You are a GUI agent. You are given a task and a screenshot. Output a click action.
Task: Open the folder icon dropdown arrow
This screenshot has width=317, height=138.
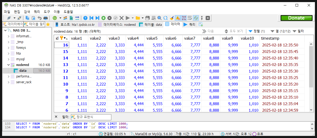[143, 18]
